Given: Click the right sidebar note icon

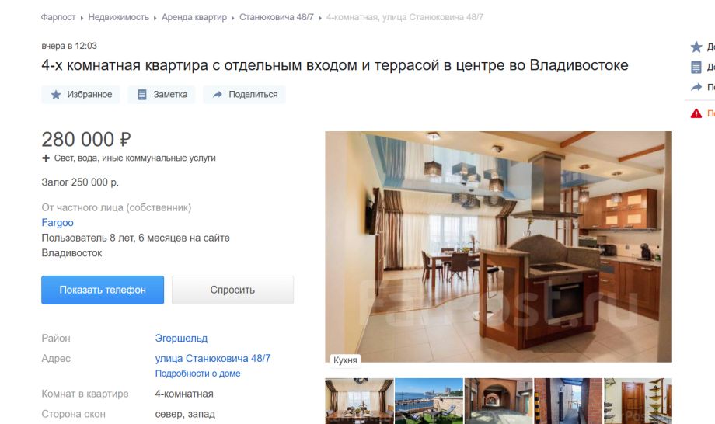Looking at the screenshot, I should (x=696, y=67).
